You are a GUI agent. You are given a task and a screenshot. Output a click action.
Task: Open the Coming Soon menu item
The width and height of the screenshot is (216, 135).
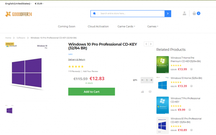[67, 26]
